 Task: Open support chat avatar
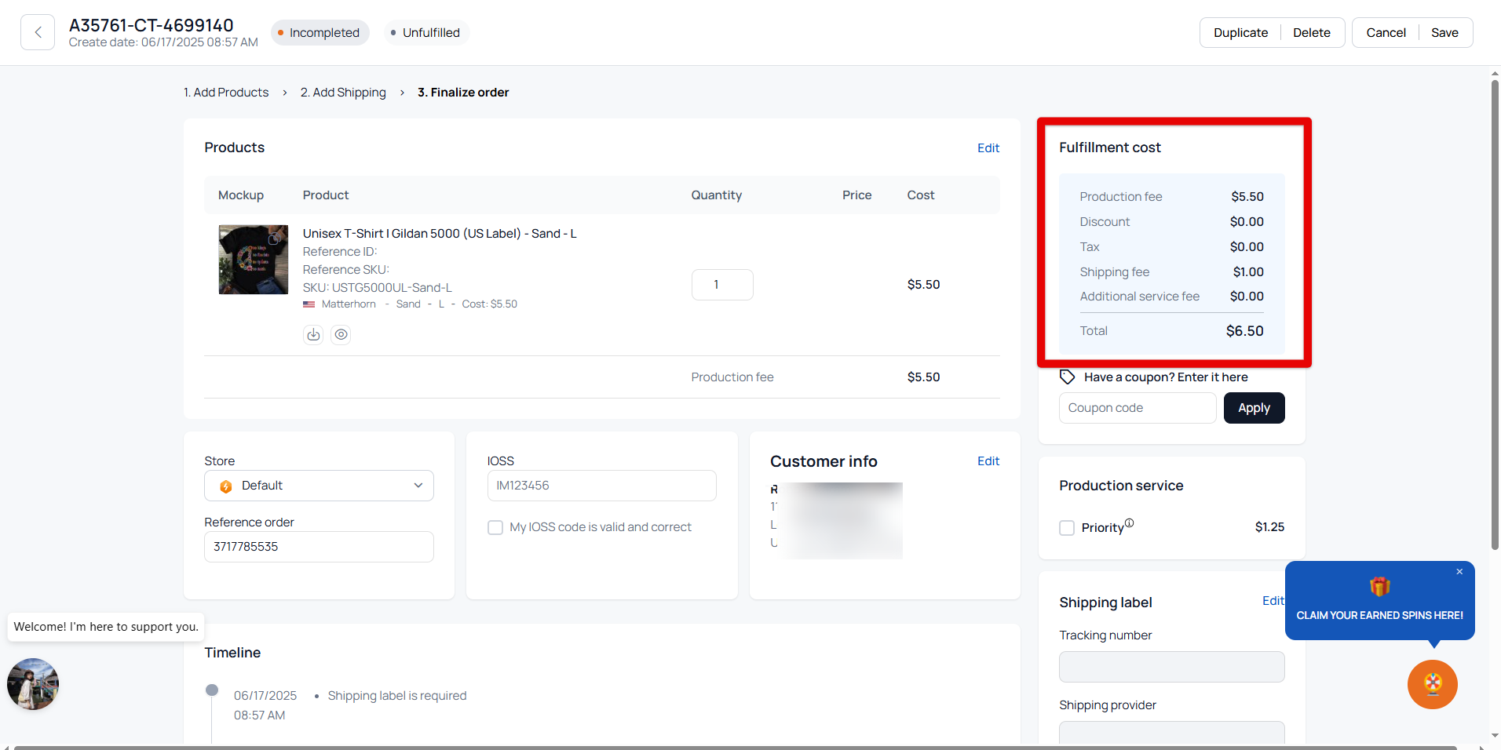tap(33, 684)
